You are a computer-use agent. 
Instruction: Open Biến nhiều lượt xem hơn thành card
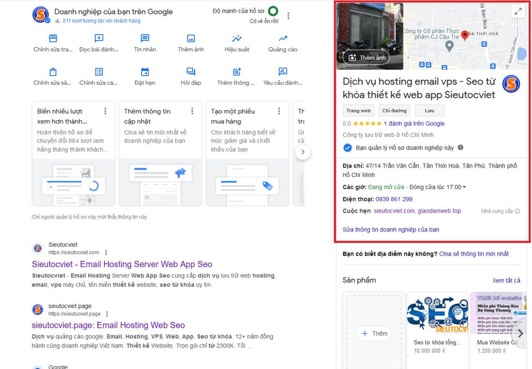[x=73, y=154]
